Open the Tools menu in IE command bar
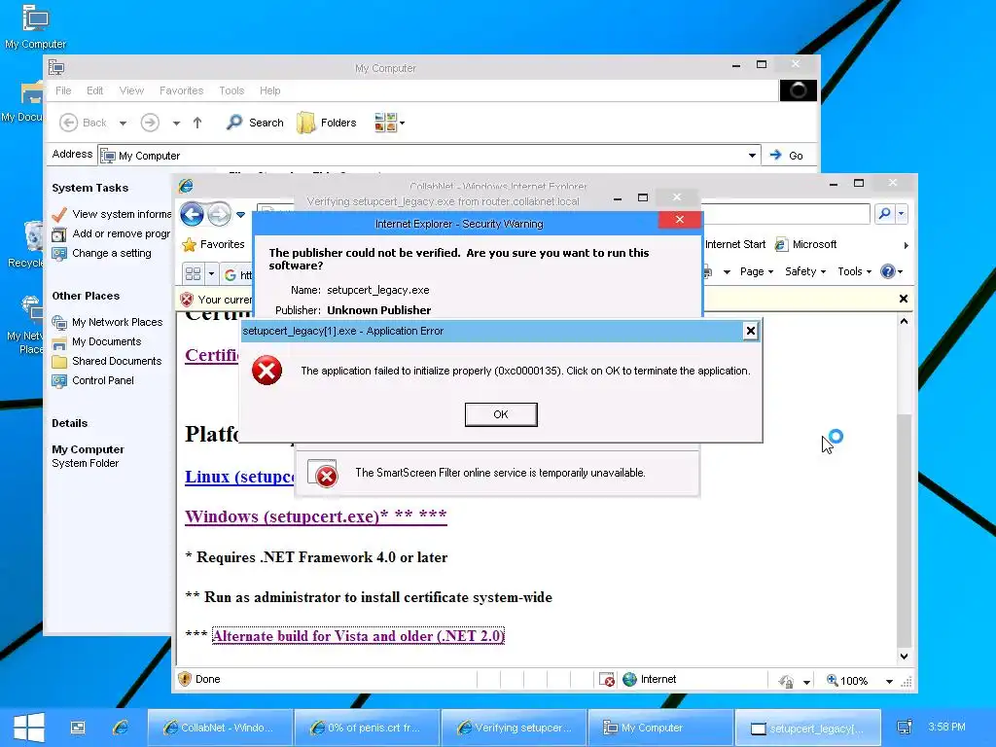The width and height of the screenshot is (996, 747). pyautogui.click(x=854, y=272)
